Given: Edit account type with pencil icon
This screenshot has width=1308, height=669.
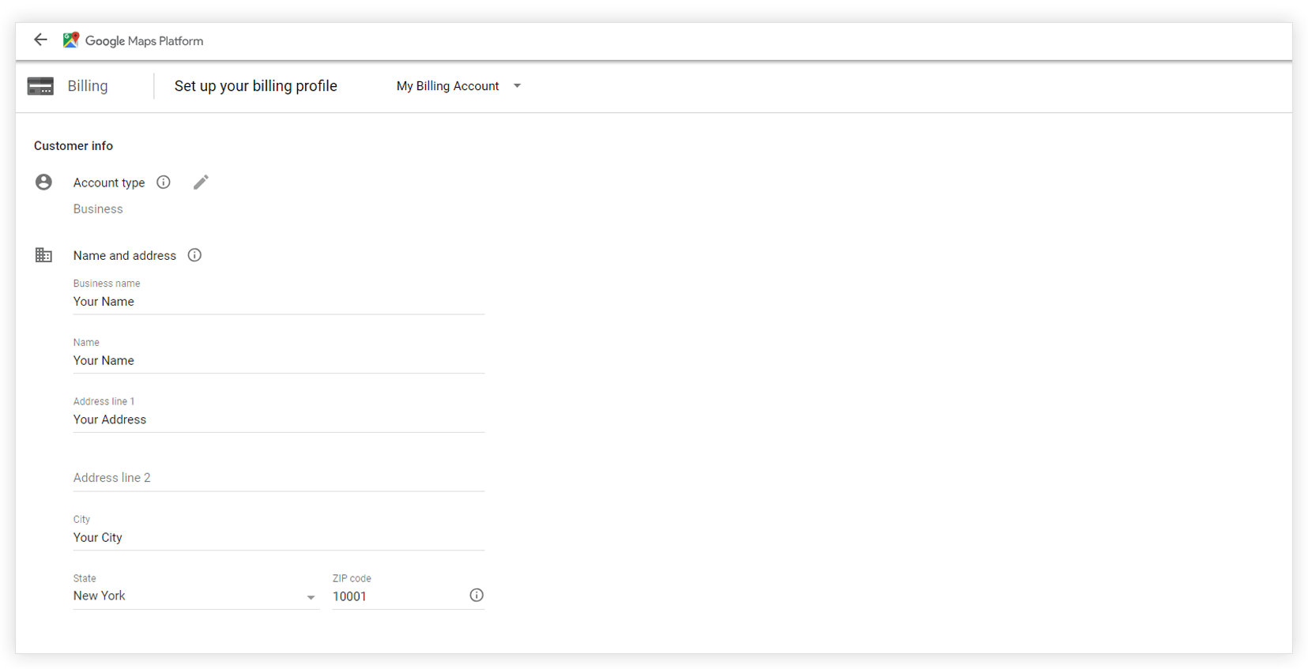Looking at the screenshot, I should [x=201, y=182].
